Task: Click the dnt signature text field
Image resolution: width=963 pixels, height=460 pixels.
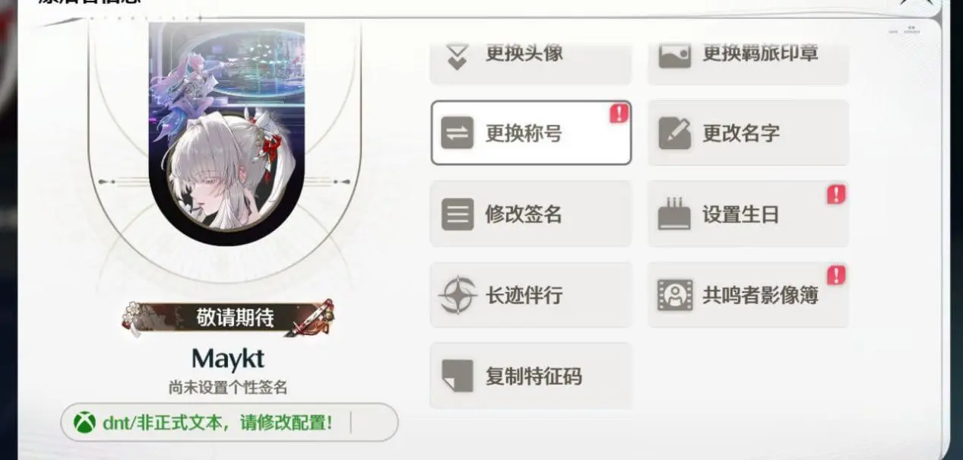Action: pos(229,423)
